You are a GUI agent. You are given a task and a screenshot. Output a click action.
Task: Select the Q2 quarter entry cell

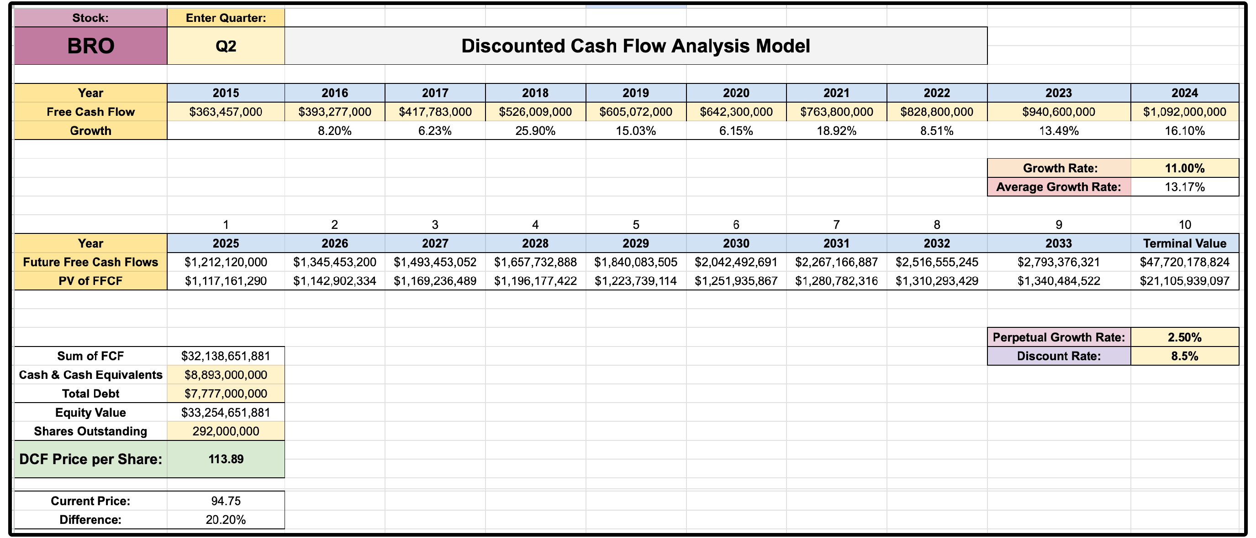tap(226, 46)
